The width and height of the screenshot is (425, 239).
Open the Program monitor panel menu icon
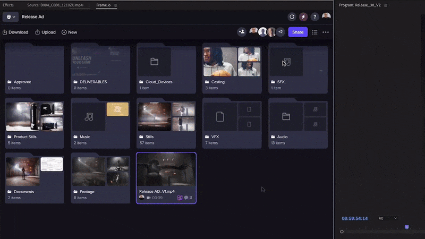[386, 5]
